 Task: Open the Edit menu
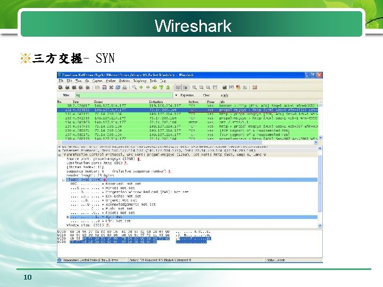69,81
